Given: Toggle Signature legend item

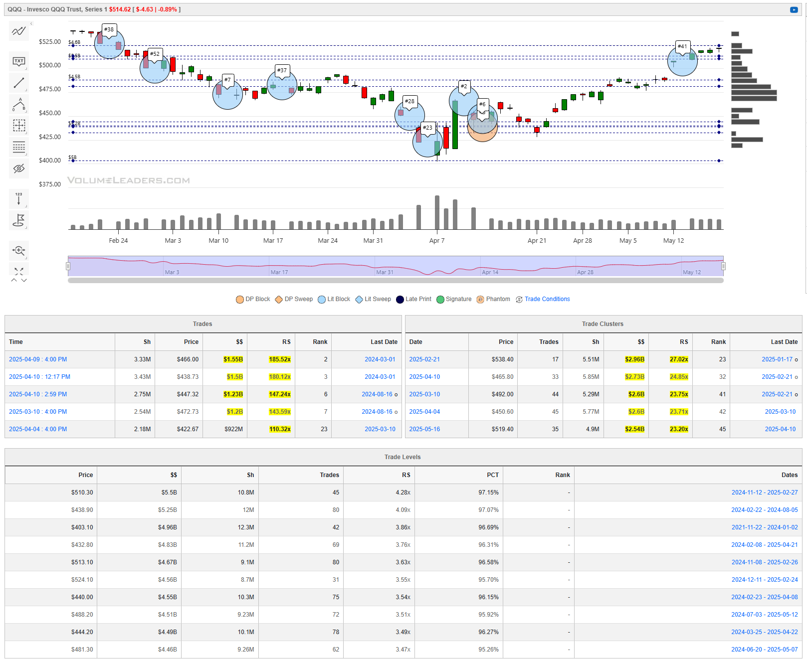Looking at the screenshot, I should coord(454,299).
